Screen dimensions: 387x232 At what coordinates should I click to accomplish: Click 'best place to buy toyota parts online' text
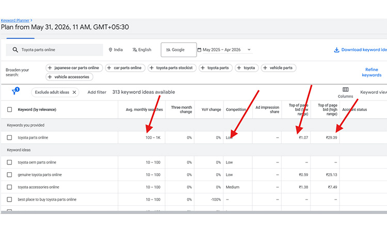pyautogui.click(x=47, y=199)
